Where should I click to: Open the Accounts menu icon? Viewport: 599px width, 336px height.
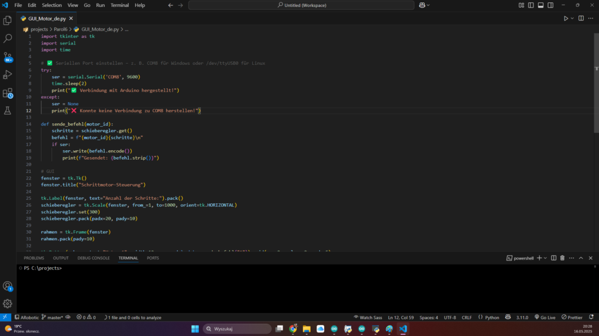tap(7, 286)
